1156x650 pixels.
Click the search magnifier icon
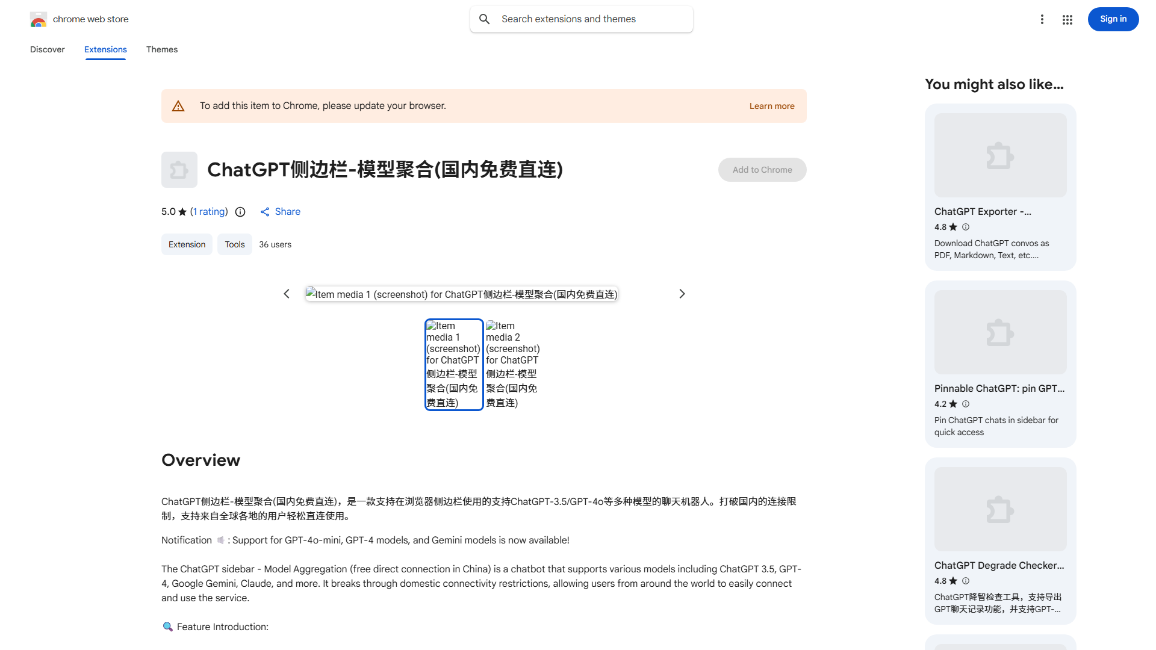point(485,19)
